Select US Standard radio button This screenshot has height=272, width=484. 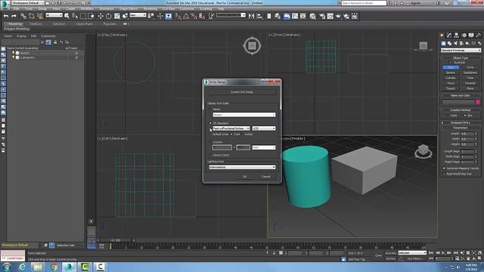pos(211,123)
